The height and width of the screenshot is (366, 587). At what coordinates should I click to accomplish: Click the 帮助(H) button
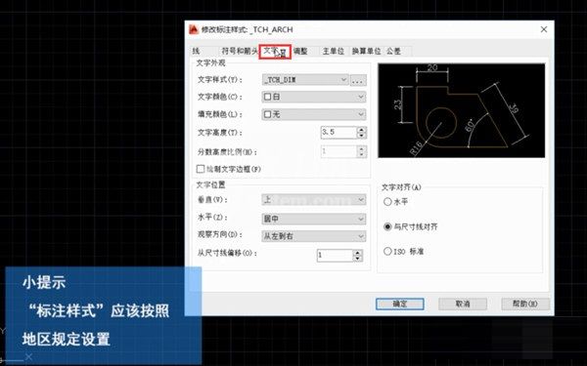[525, 304]
